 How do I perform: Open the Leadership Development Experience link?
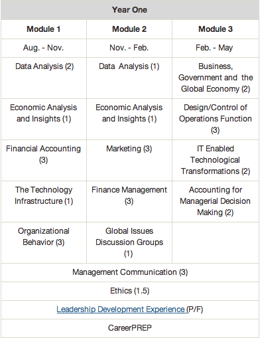click(121, 309)
